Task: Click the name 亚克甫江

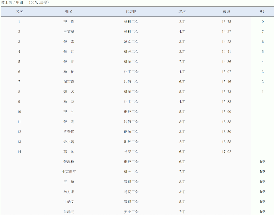Action: coord(69,172)
